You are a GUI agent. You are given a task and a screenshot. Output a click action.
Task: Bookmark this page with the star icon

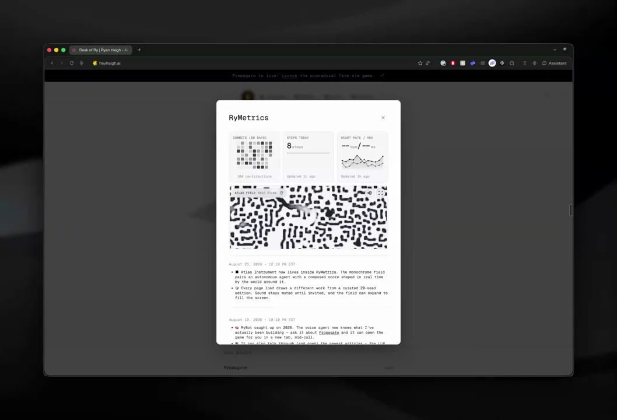[x=420, y=63]
